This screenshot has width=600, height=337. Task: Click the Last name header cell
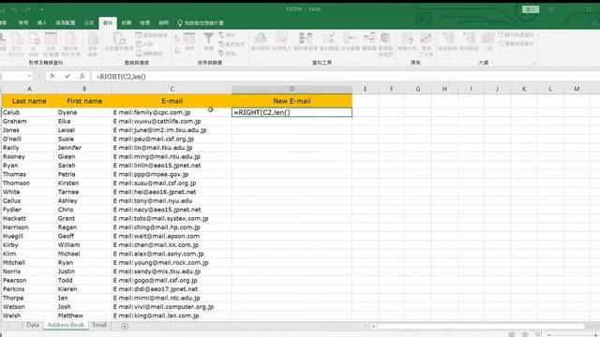[29, 101]
